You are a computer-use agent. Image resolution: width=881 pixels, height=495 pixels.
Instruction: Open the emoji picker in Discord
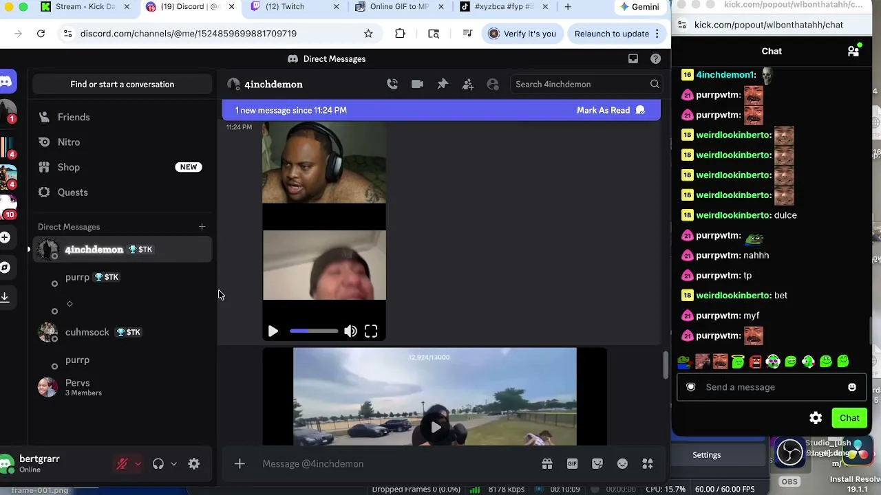tap(622, 464)
